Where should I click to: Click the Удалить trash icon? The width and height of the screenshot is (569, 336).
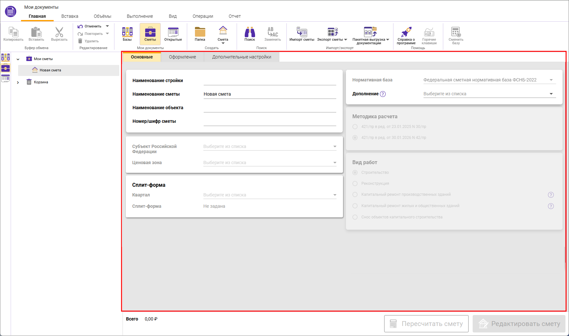coord(80,41)
